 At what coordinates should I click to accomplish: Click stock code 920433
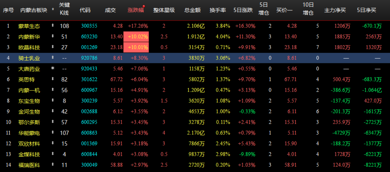(x=89, y=69)
